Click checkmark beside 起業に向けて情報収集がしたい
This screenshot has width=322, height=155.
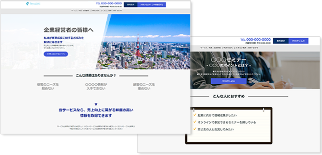click(x=195, y=115)
